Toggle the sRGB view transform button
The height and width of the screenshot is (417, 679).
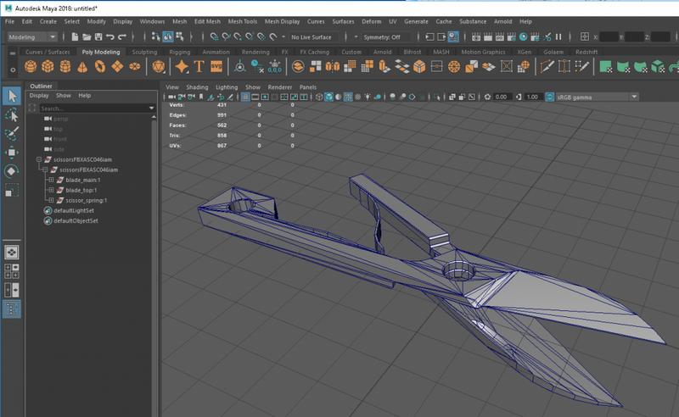[x=550, y=97]
